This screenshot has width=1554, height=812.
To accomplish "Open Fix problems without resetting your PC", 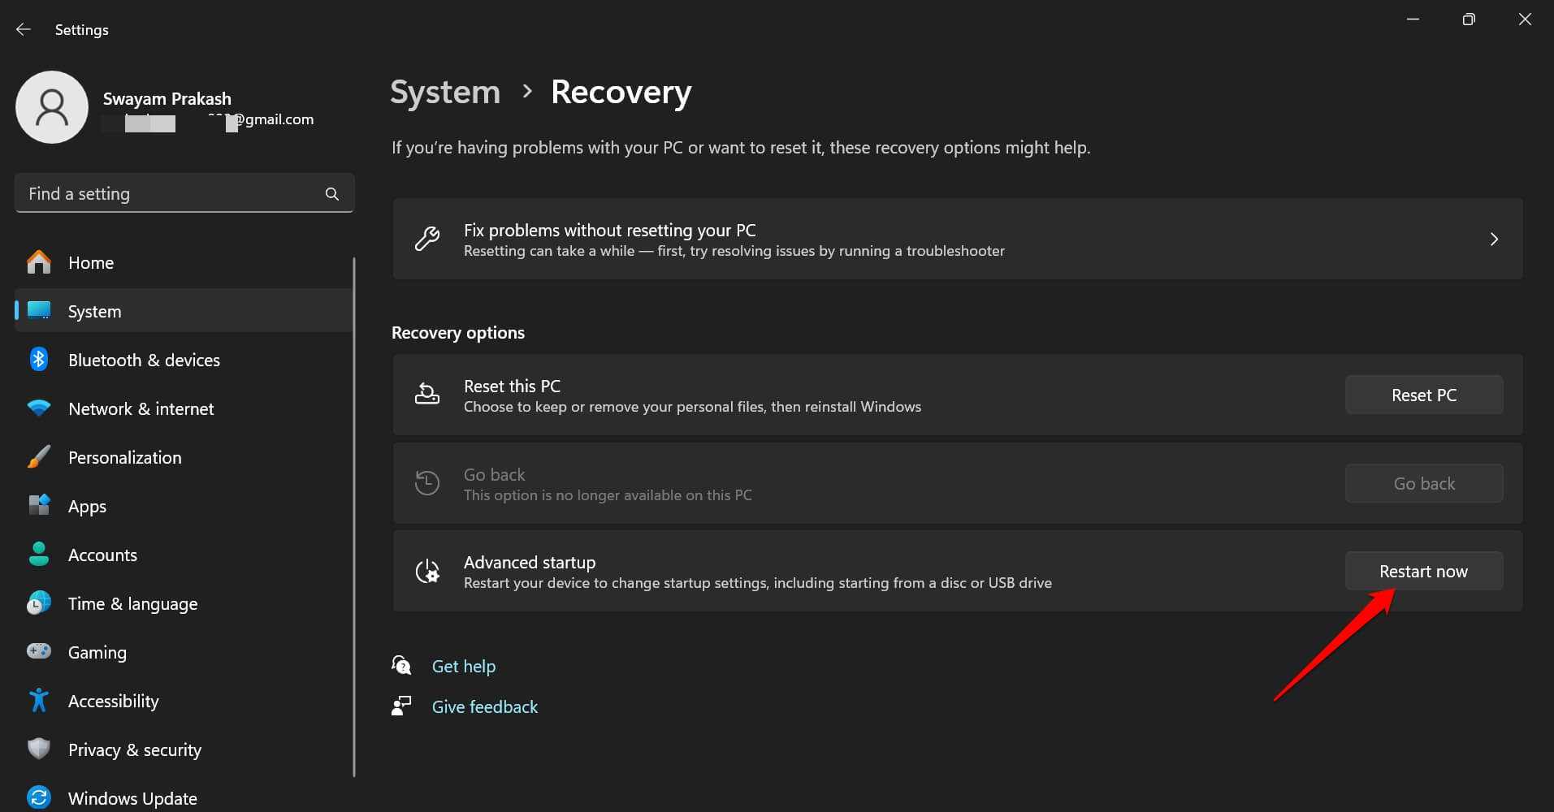I will [x=958, y=239].
